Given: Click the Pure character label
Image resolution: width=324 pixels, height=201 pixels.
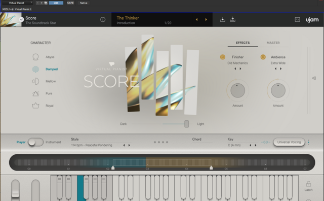Looking at the screenshot, I should tap(49, 93).
